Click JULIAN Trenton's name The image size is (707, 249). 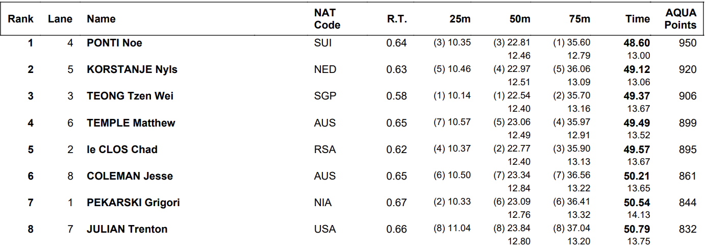pos(127,229)
